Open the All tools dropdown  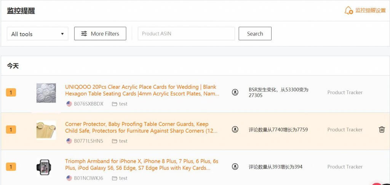coord(38,34)
